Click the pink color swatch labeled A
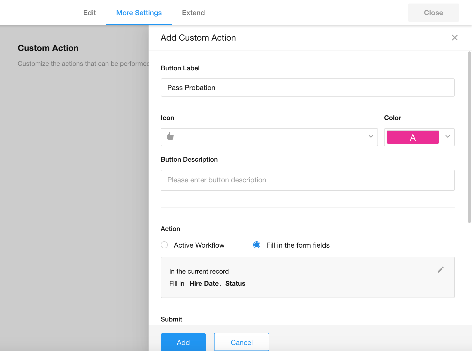 (x=413, y=137)
